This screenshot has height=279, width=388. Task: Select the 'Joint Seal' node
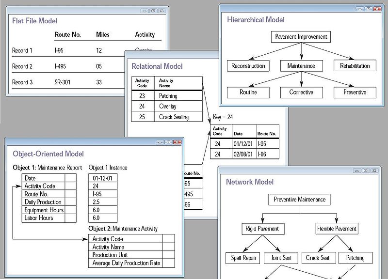click(x=281, y=258)
